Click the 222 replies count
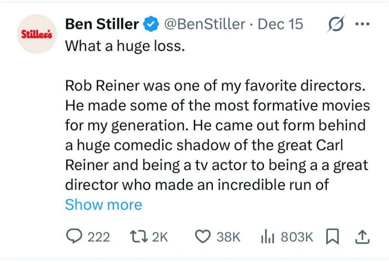This screenshot has height=262, width=389. [99, 237]
